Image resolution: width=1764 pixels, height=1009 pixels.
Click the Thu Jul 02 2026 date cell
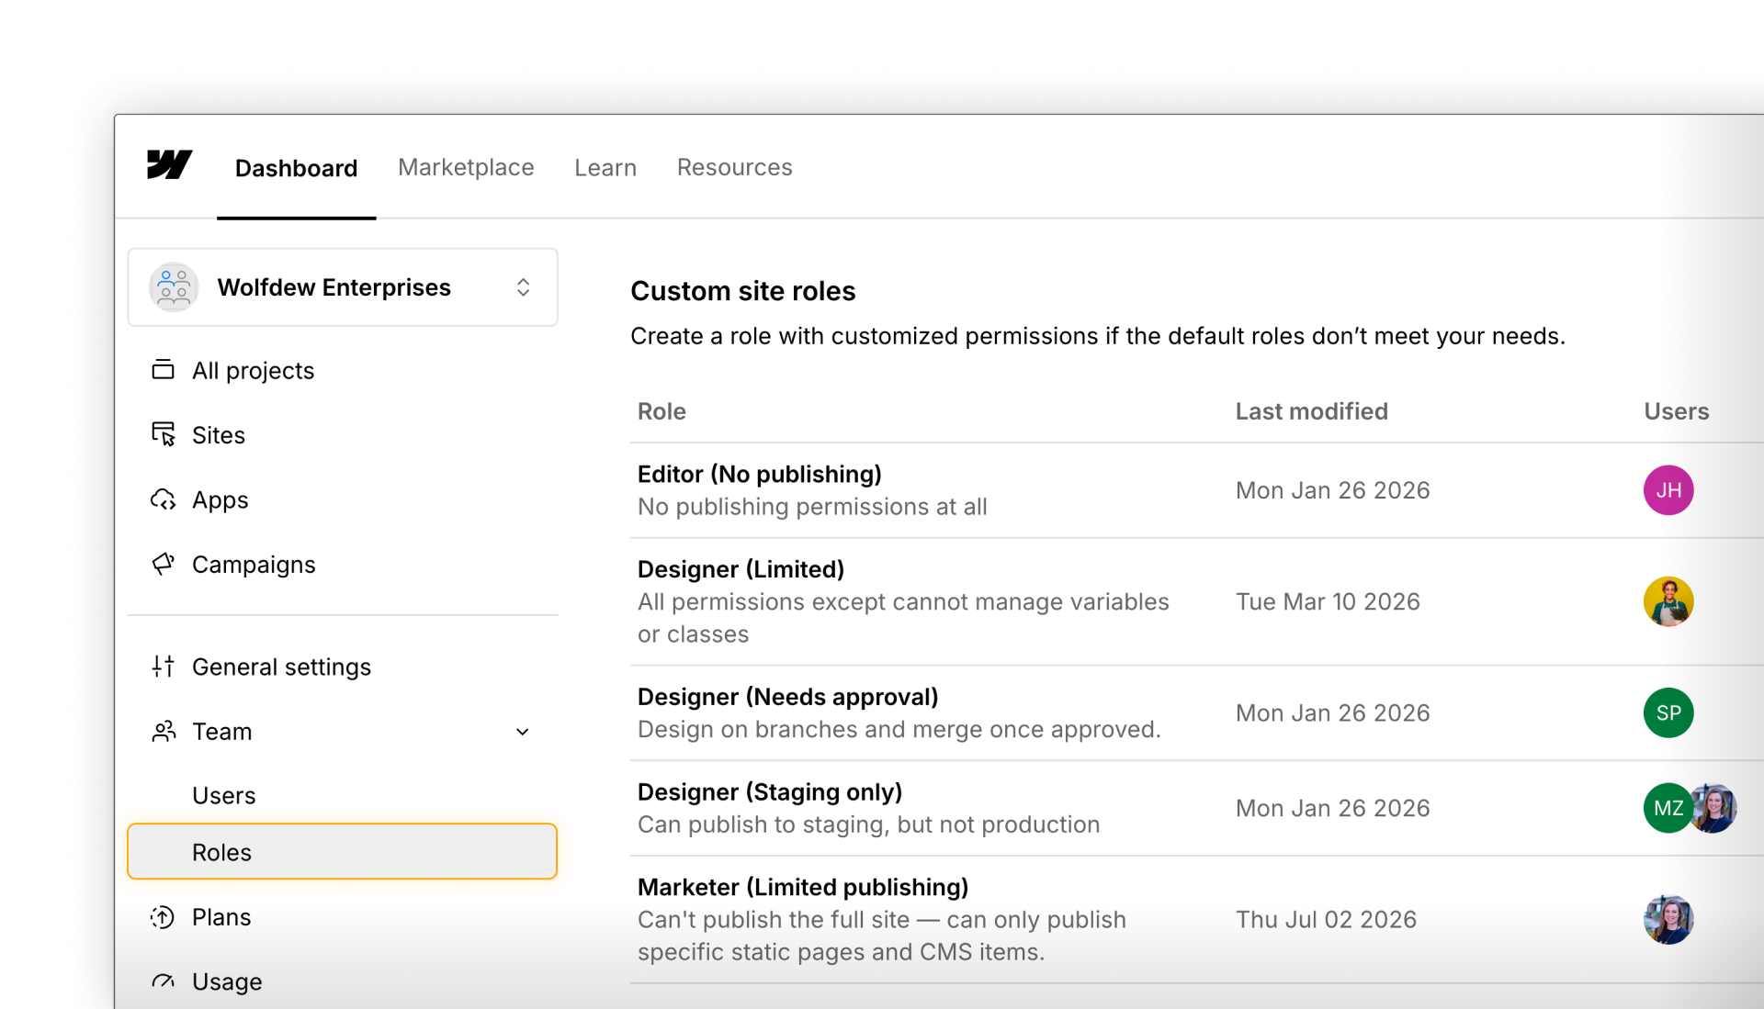click(x=1326, y=919)
